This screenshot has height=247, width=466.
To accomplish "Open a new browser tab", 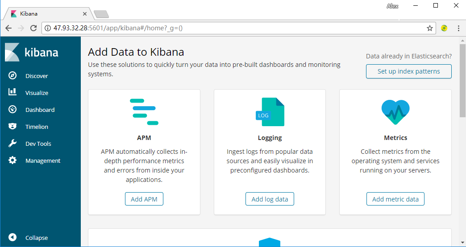I will [x=101, y=14].
